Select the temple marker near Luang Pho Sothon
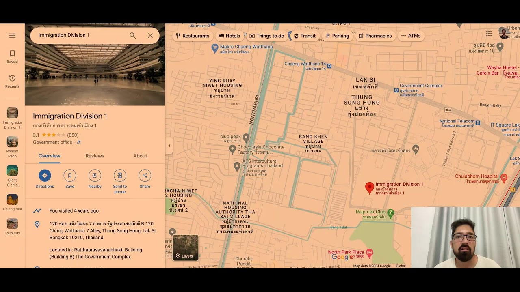The image size is (520, 292). pos(416,150)
